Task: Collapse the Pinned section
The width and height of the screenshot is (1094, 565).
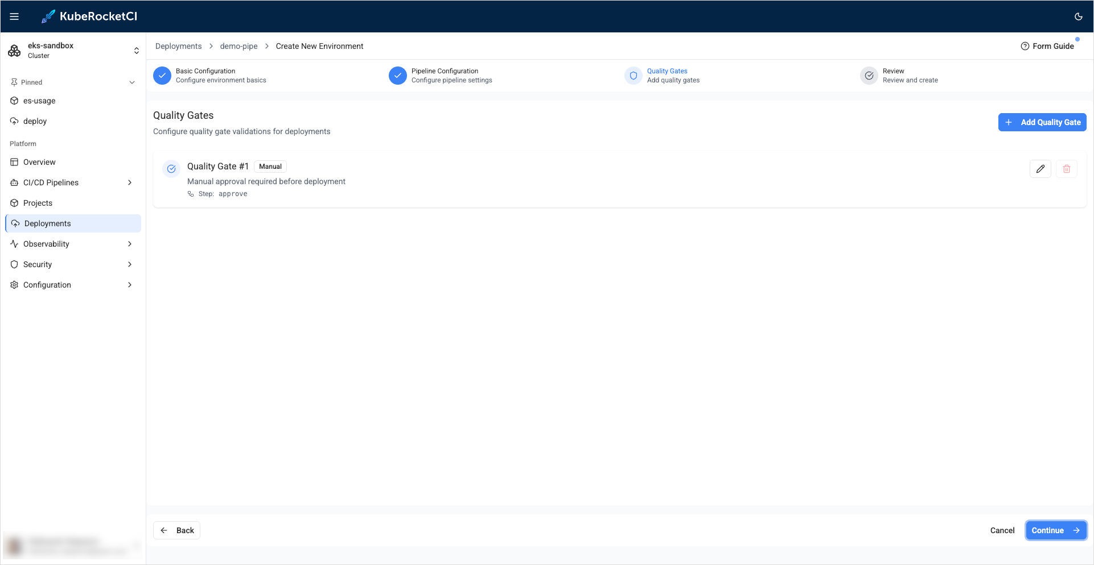Action: (132, 82)
